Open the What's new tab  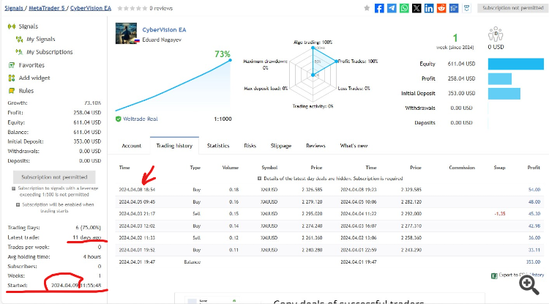coord(354,146)
